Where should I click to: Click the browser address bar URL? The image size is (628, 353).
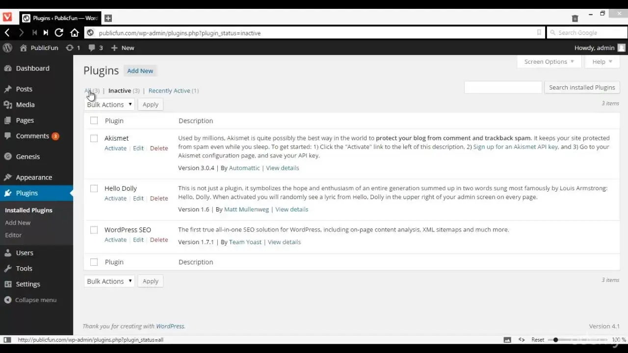(180, 33)
